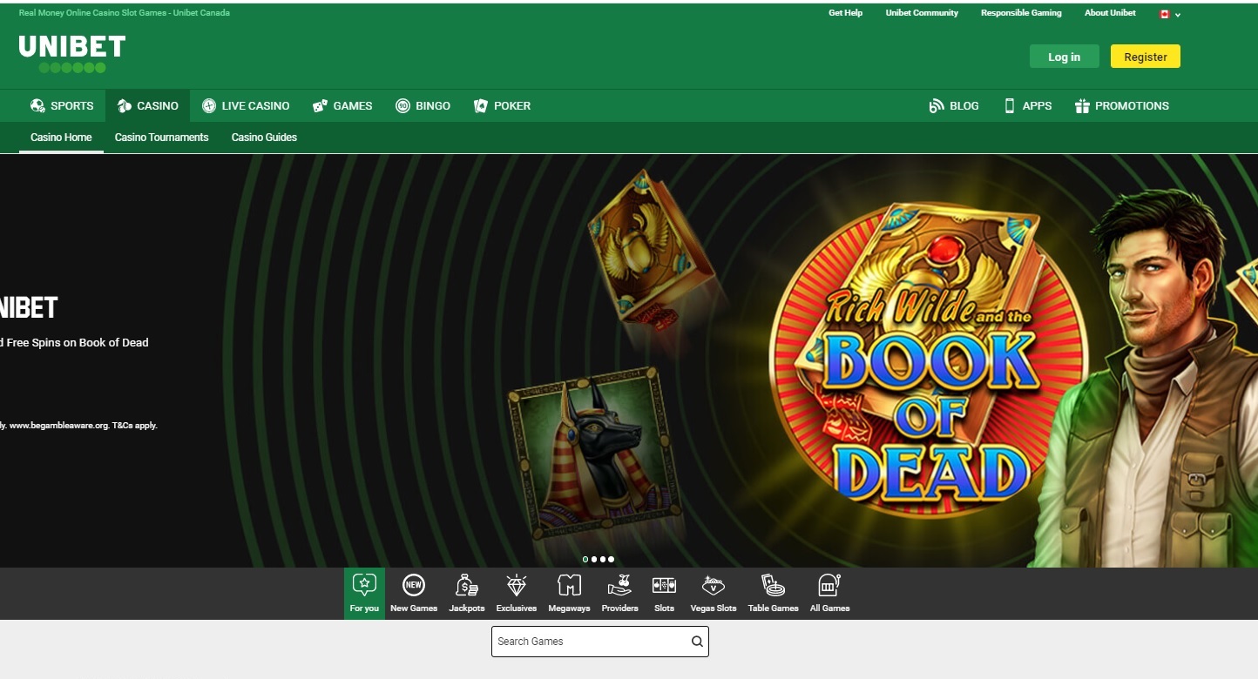Click the Live Casino roulette icon
This screenshot has height=679, width=1258.
(x=209, y=105)
